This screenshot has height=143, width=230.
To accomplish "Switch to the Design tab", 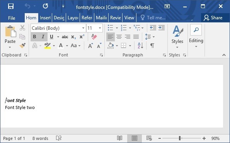I will point(59,18).
